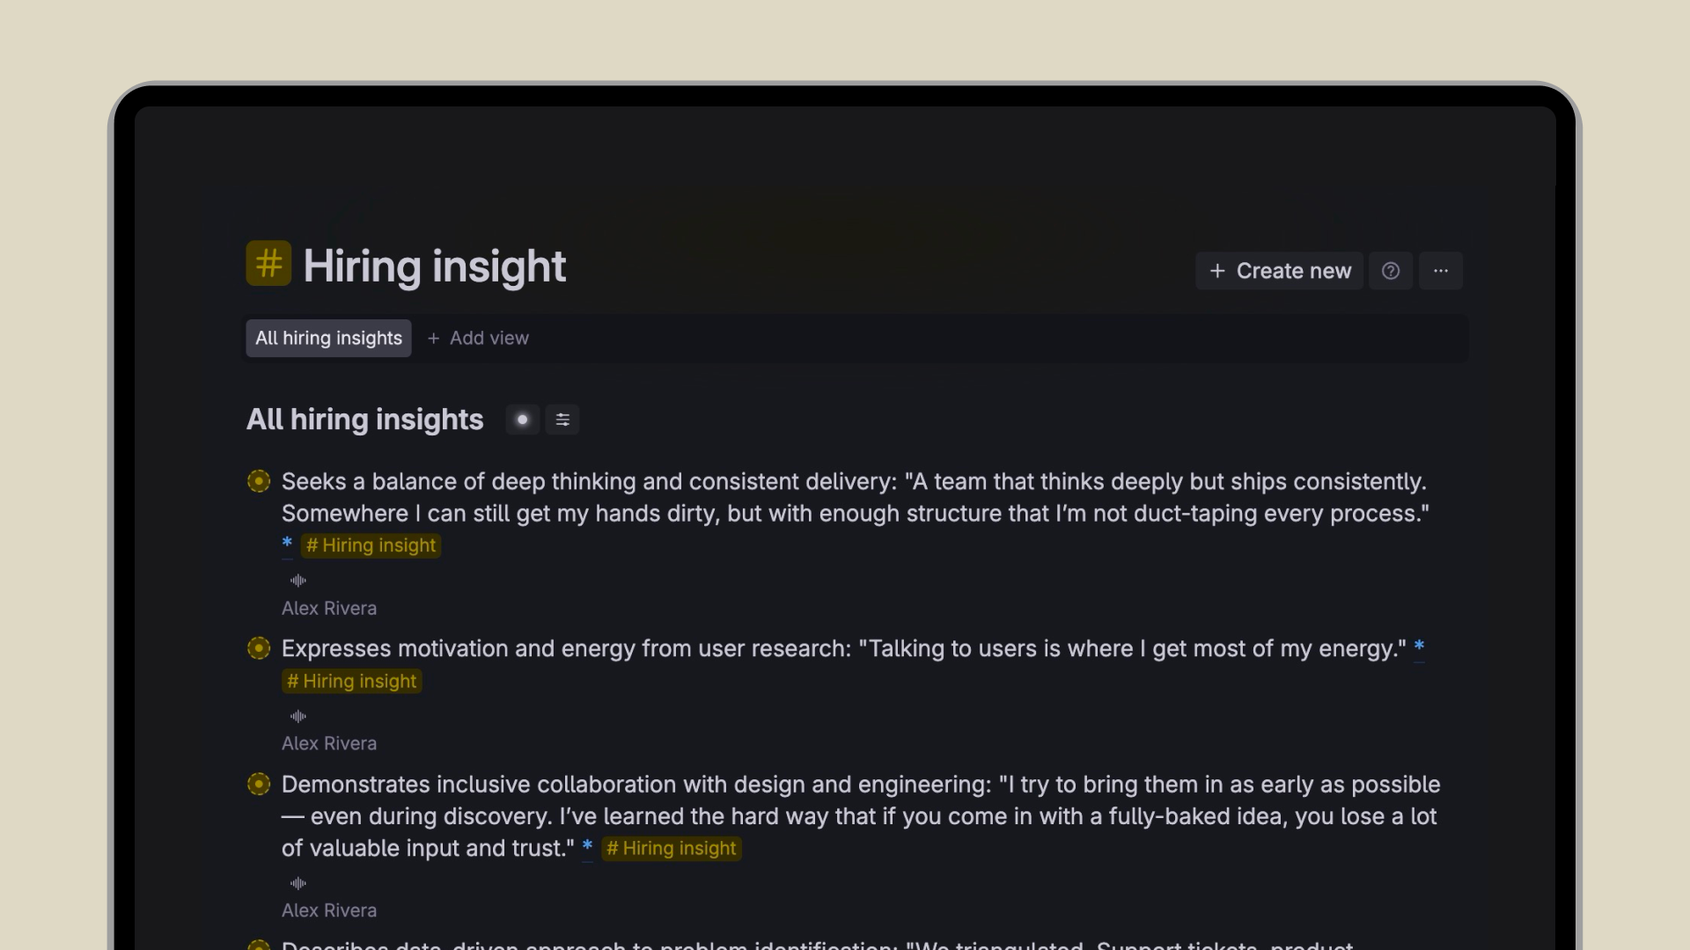Click the Hiring insight tag under the first insight
This screenshot has width=1690, height=950.
pyautogui.click(x=371, y=545)
